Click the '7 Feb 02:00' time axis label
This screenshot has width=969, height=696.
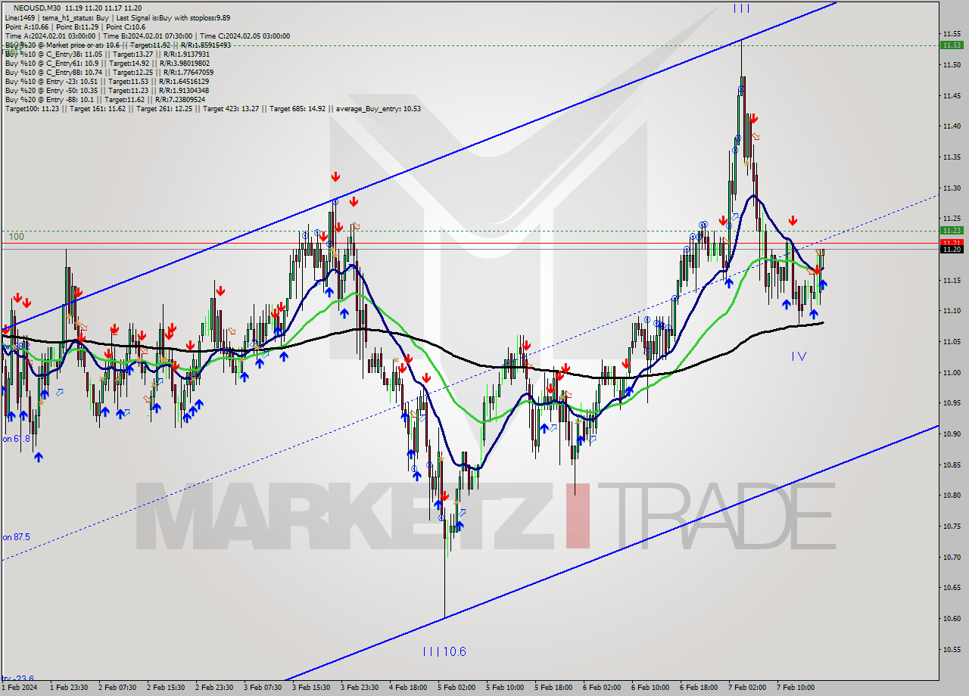[x=747, y=688]
